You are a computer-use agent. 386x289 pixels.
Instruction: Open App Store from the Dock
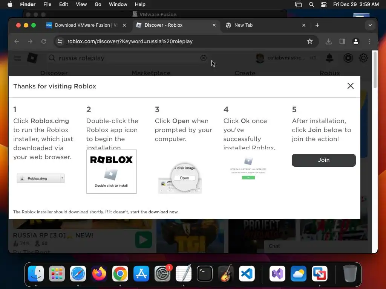(141, 274)
